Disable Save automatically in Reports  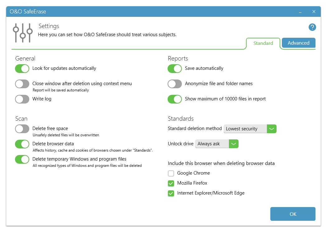tap(175, 69)
